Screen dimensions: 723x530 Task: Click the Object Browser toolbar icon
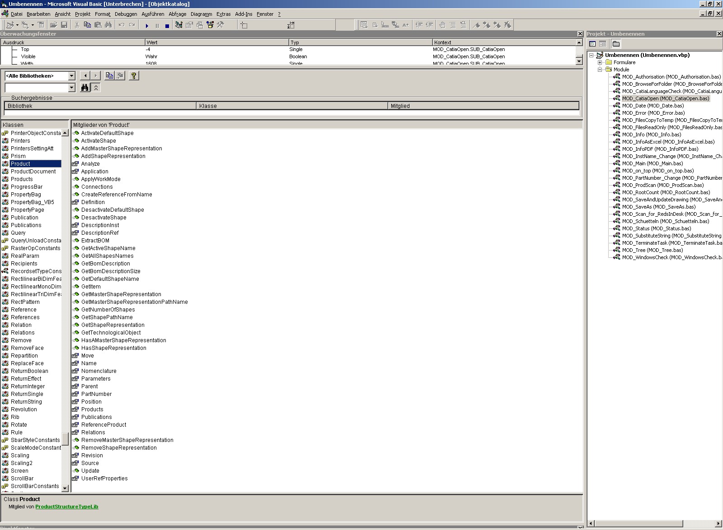[210, 25]
